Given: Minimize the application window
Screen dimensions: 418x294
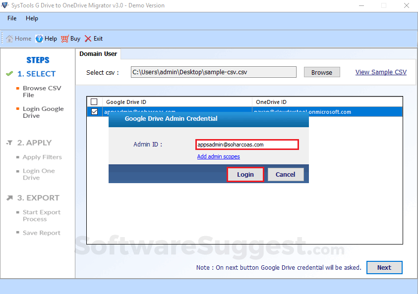Looking at the screenshot, I should click(361, 5).
